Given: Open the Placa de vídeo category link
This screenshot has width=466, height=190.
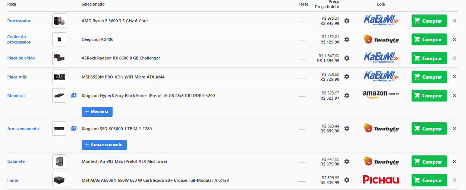Looking at the screenshot, I should pyautogui.click(x=21, y=58).
